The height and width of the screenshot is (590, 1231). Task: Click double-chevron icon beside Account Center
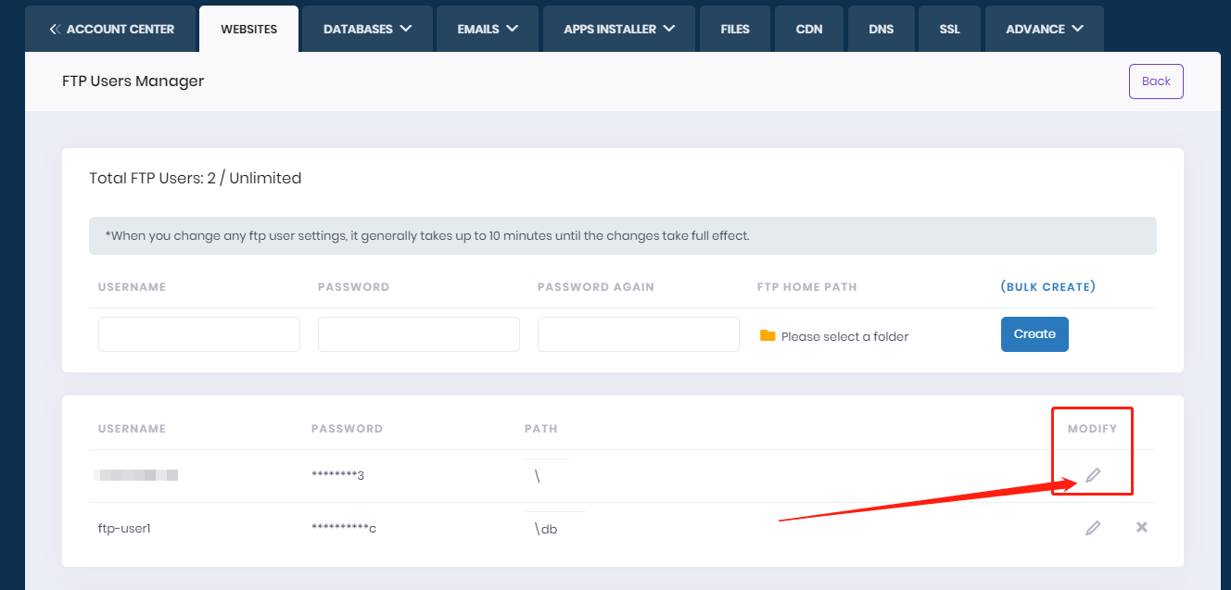coord(55,29)
